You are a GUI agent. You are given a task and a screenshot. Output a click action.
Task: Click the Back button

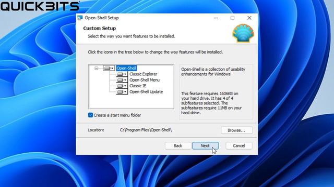[178, 145]
